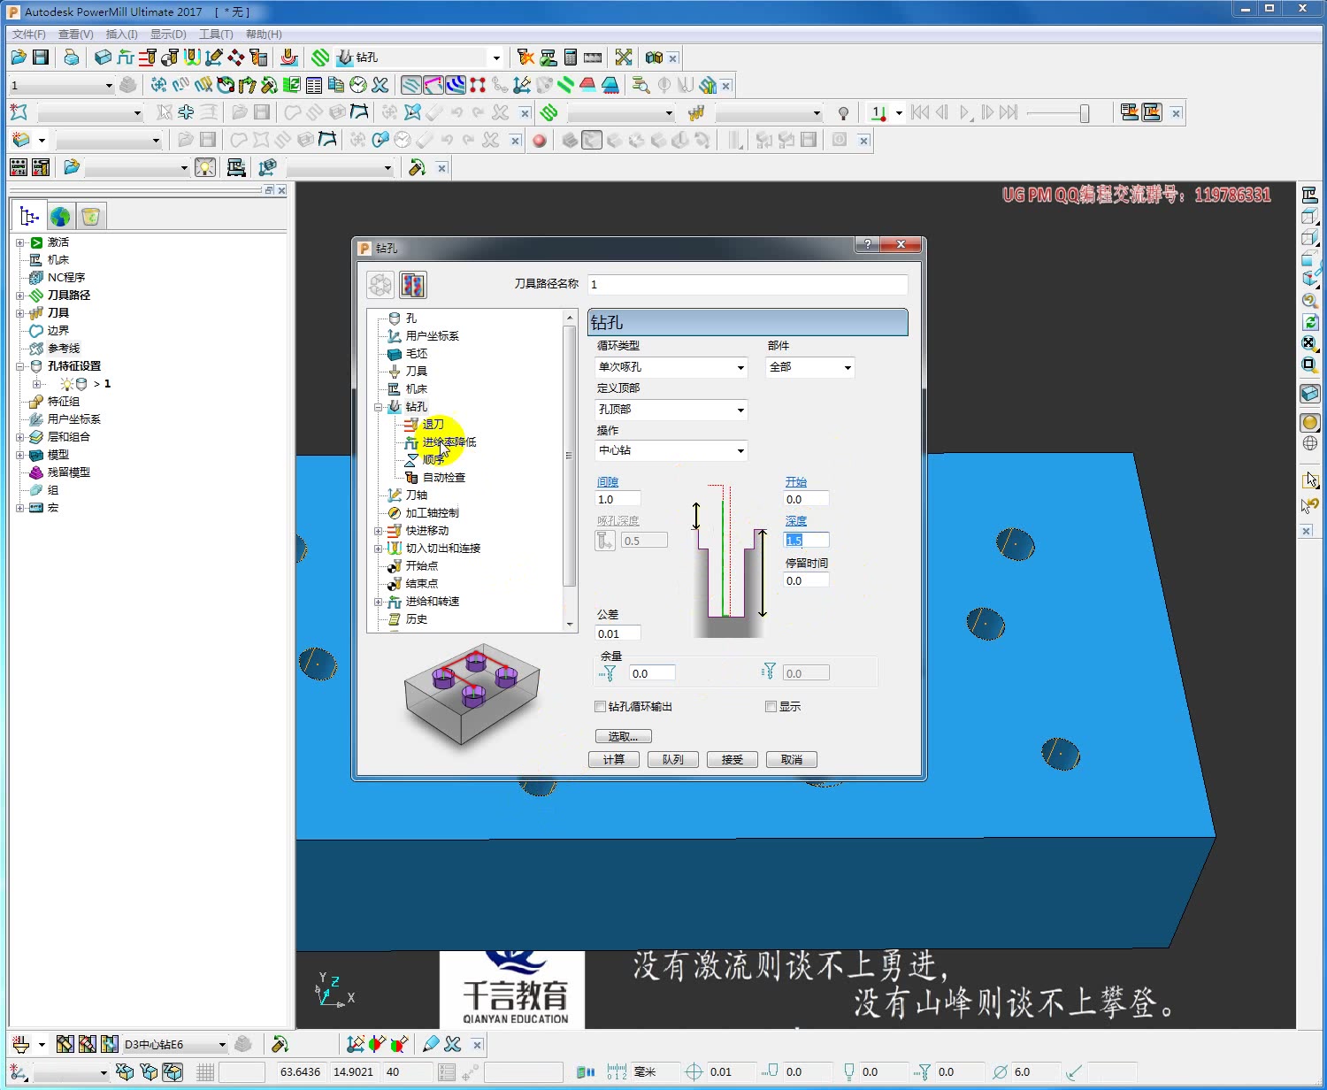The height and width of the screenshot is (1090, 1327).
Task: Click the measure ruler icon in top toolbar
Action: (593, 58)
